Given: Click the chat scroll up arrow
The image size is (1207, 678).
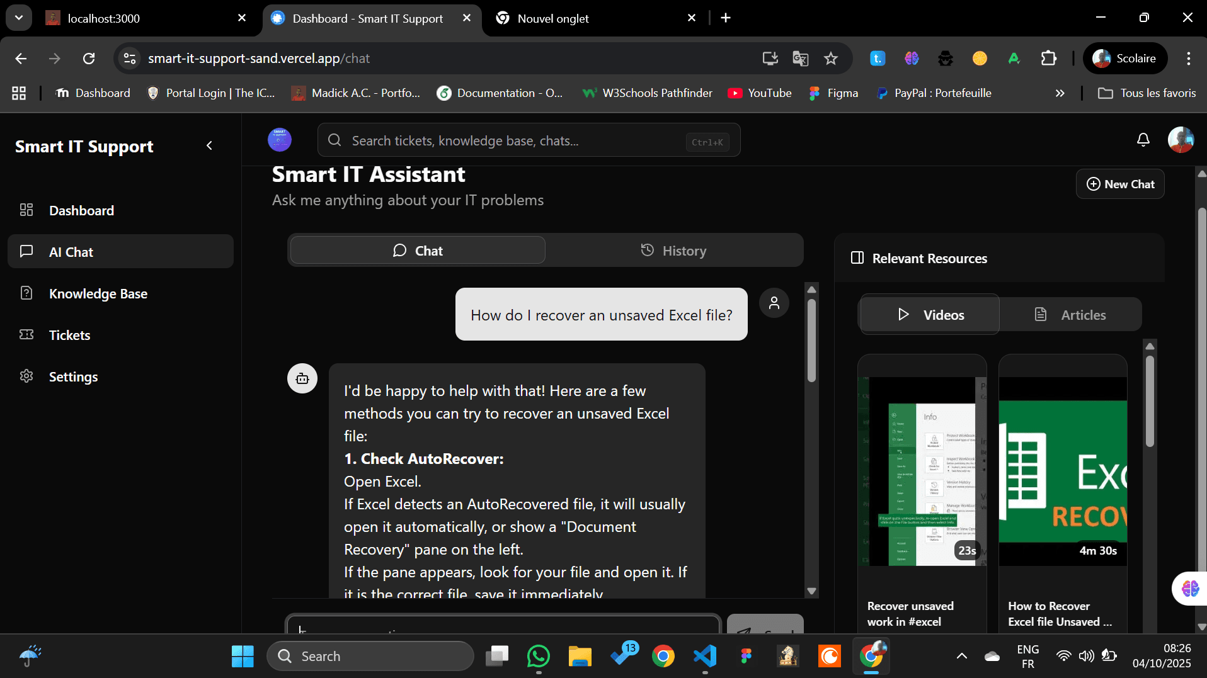Looking at the screenshot, I should click(812, 290).
